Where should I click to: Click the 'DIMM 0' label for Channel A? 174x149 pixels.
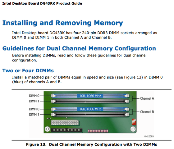(34, 96)
